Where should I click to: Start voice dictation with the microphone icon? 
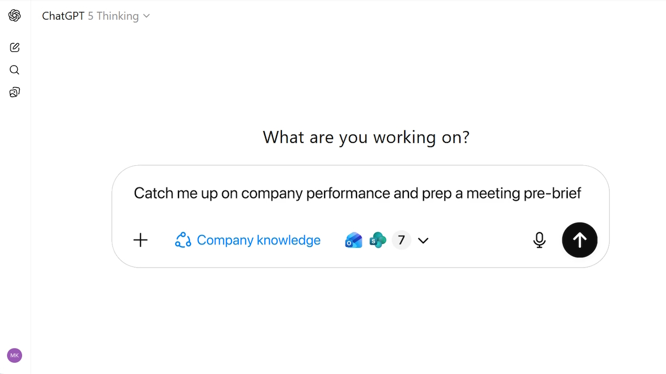click(x=540, y=240)
